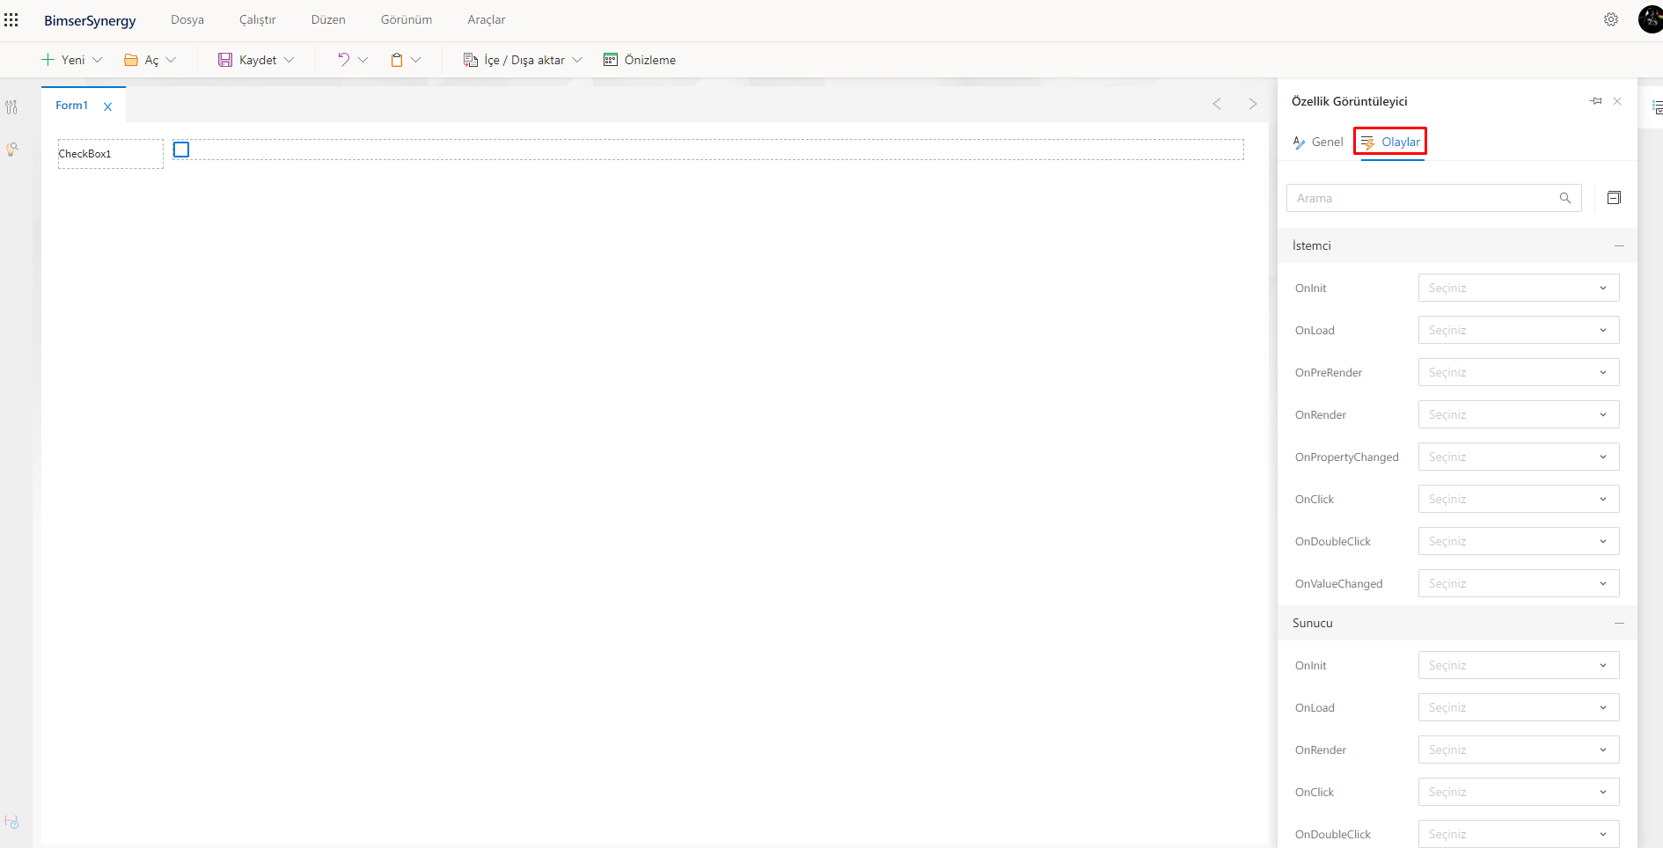Image resolution: width=1663 pixels, height=848 pixels.
Task: Save the form with Kaydet
Action: tap(247, 60)
